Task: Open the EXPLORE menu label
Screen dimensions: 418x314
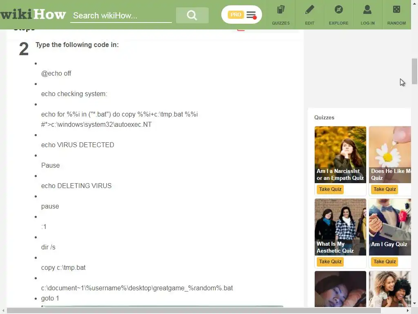Action: tap(338, 23)
